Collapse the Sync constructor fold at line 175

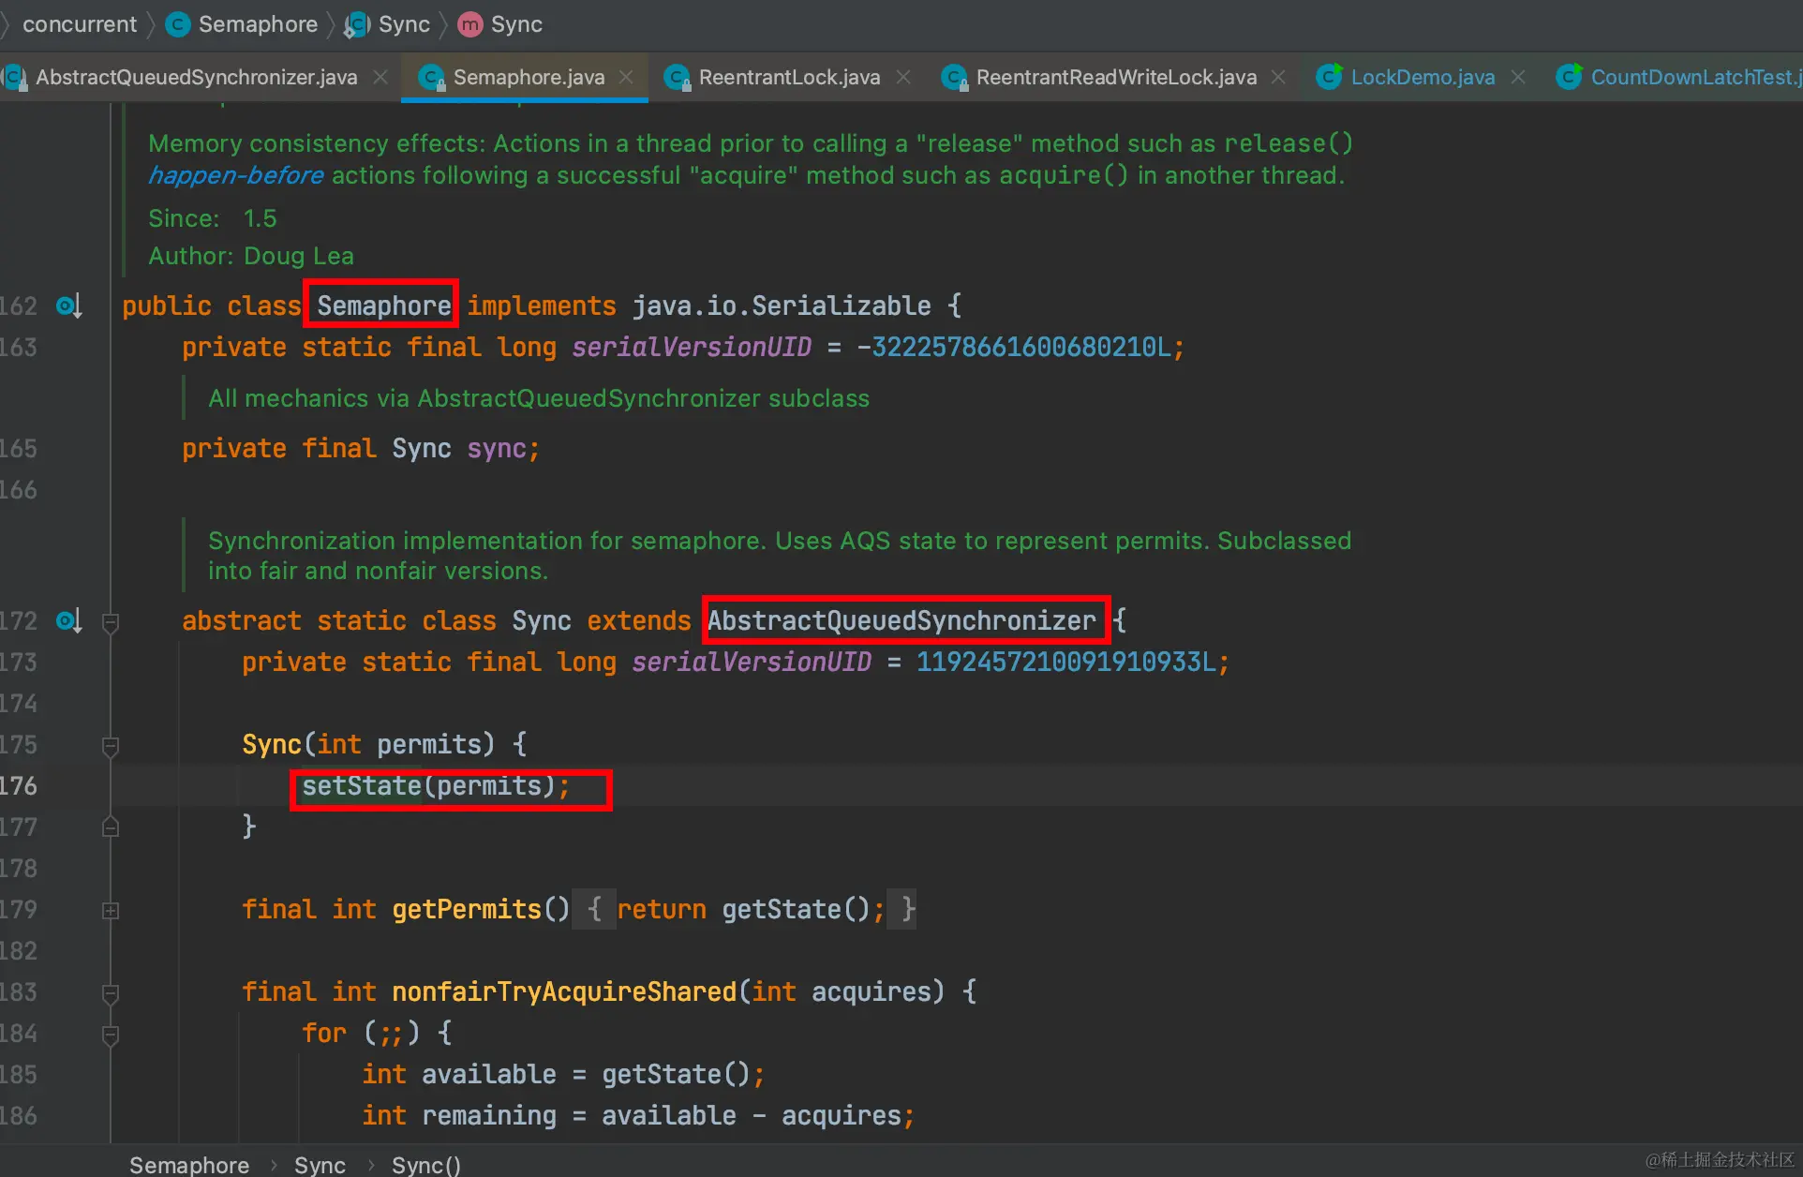[111, 746]
